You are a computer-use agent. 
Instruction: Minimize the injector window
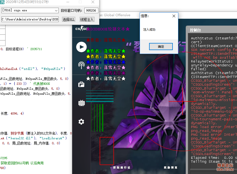(x=68, y=2)
